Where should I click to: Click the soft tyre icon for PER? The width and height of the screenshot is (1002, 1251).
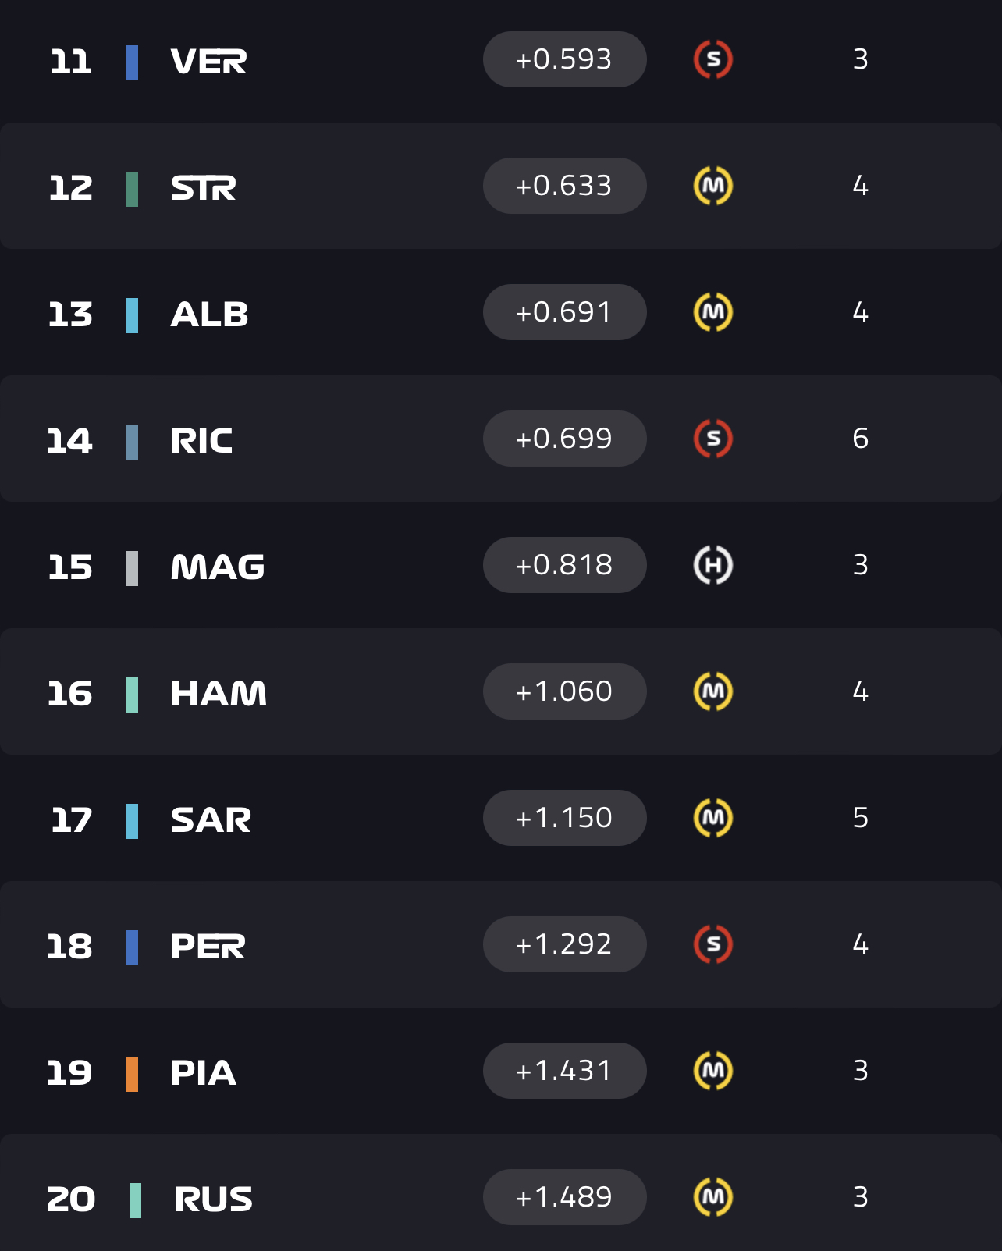[x=712, y=944]
